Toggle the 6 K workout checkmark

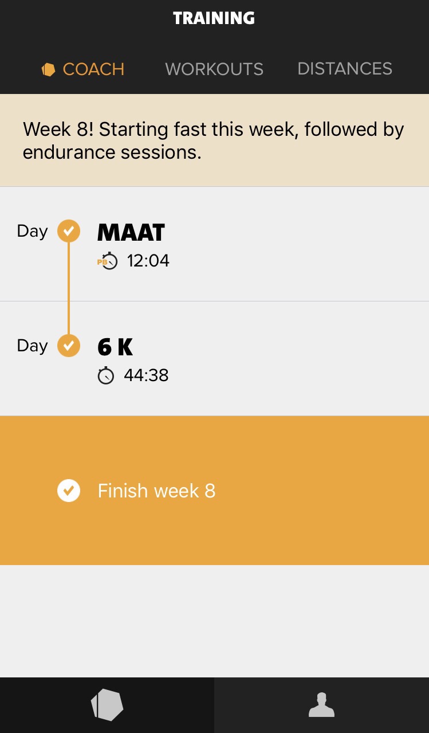click(x=69, y=346)
